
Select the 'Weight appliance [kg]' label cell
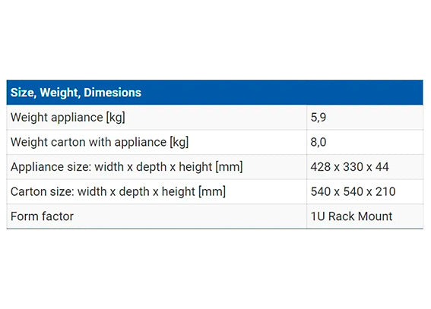pyautogui.click(x=157, y=118)
